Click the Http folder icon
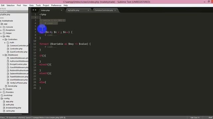 4,36
